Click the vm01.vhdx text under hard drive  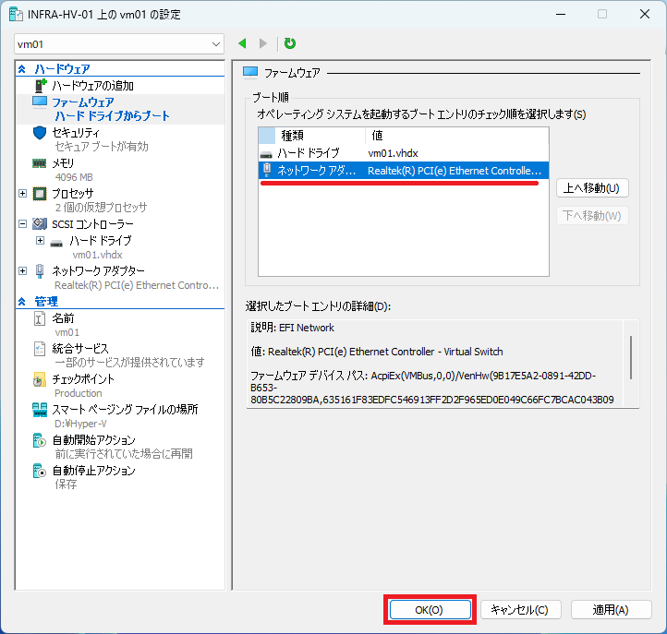coord(97,255)
